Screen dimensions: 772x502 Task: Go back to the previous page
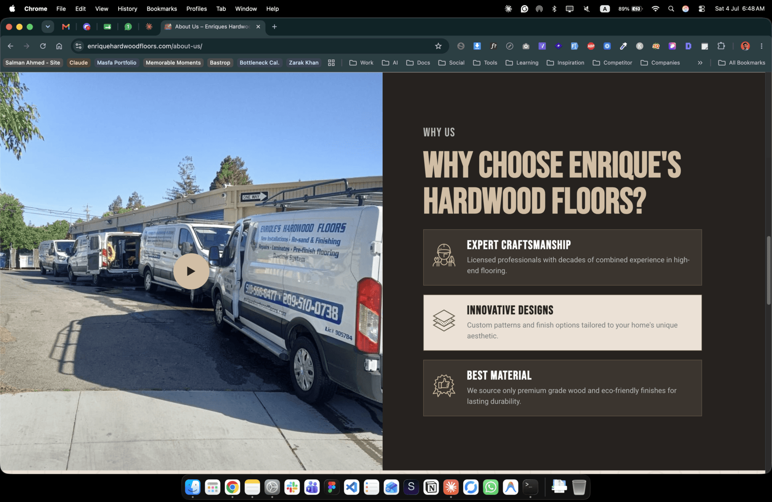click(11, 46)
